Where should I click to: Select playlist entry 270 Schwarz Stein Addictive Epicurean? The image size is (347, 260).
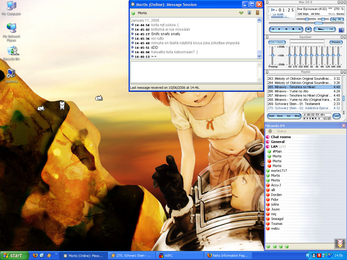[304, 108]
